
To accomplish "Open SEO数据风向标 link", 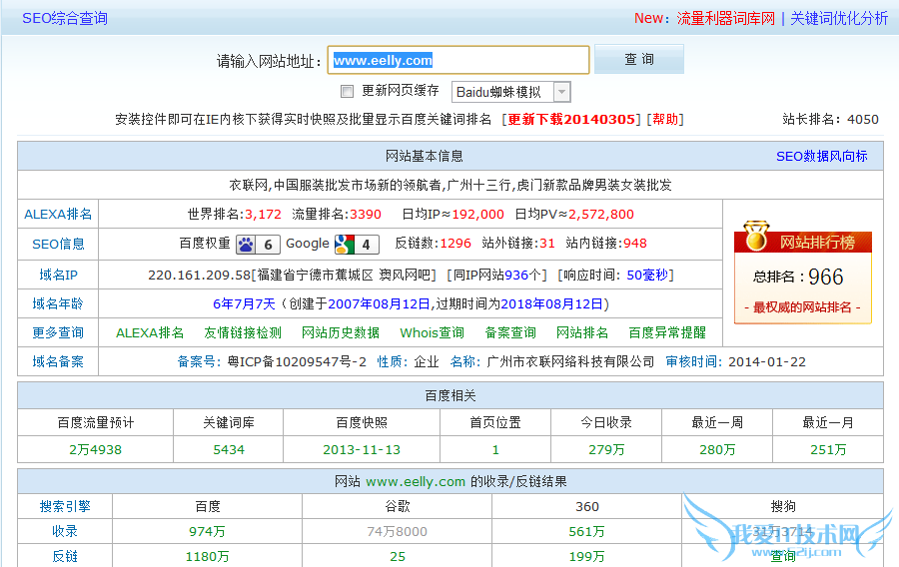I will coord(821,157).
